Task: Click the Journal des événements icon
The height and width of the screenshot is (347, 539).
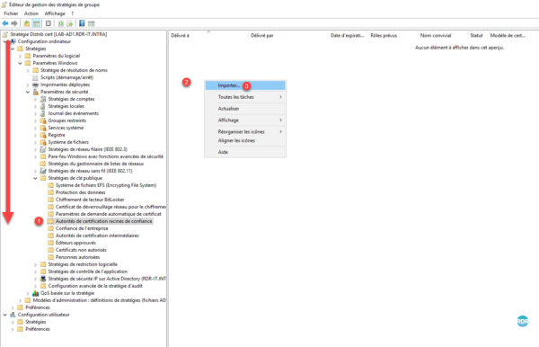Action: tap(43, 113)
